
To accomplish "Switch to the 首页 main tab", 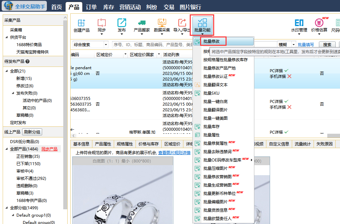I will coord(56,7).
